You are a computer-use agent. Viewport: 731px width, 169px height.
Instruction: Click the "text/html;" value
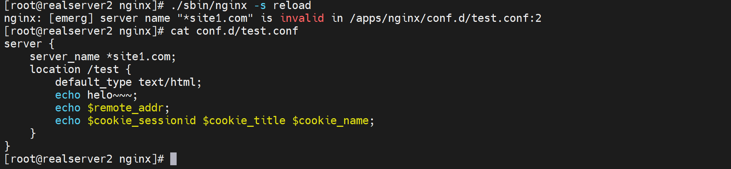point(170,82)
